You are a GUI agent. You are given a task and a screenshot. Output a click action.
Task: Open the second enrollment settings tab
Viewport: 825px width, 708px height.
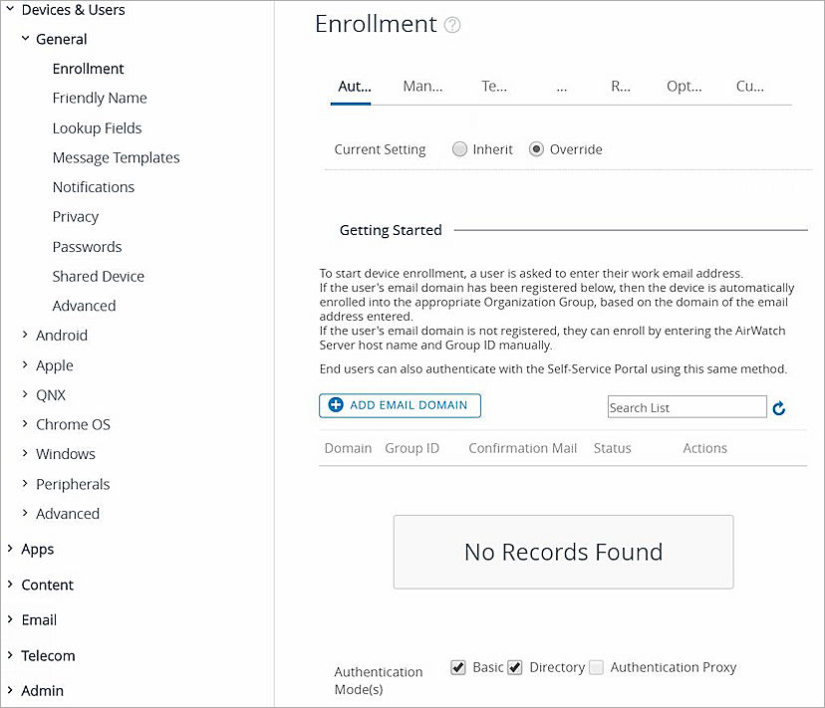point(421,87)
